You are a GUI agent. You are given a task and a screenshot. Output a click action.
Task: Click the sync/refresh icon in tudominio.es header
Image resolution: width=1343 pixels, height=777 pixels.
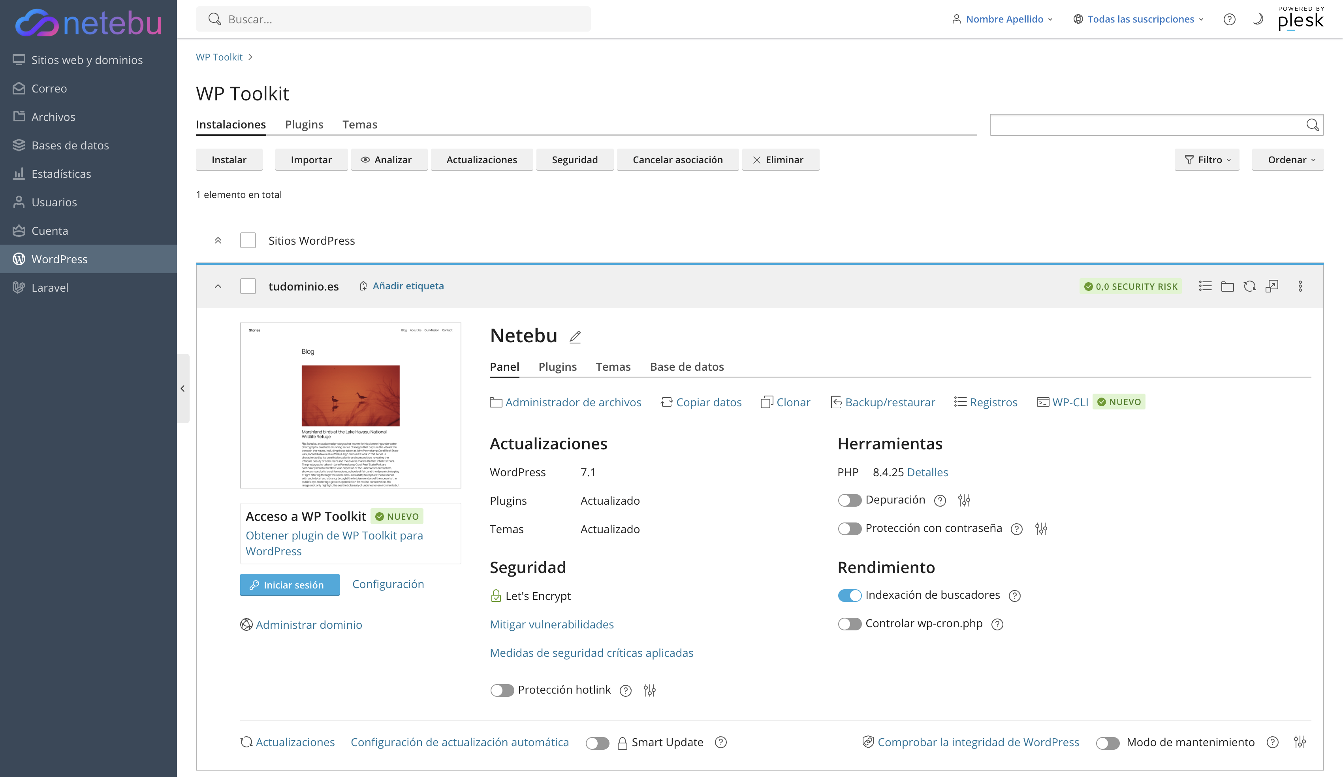click(x=1250, y=287)
